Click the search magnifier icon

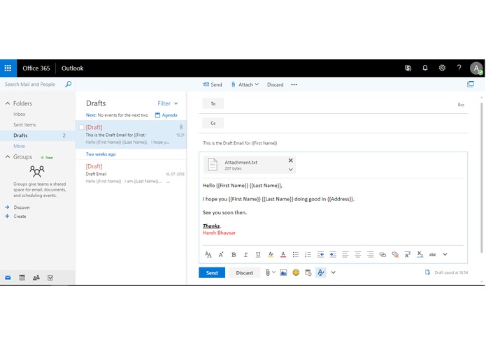pos(69,84)
